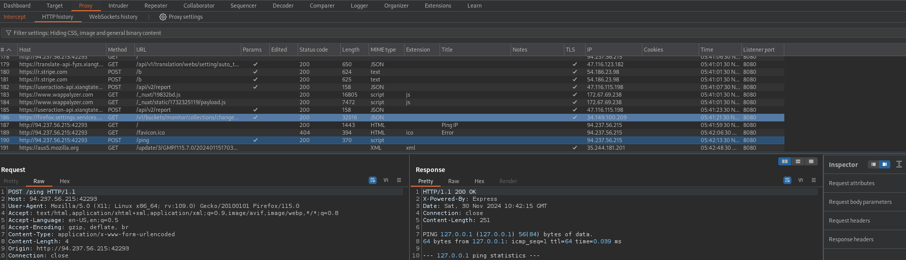
Task: Open the Learn tab
Action: (474, 6)
